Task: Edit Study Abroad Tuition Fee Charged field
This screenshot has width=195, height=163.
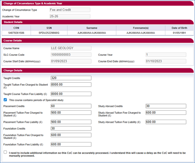Action: pos(166,113)
